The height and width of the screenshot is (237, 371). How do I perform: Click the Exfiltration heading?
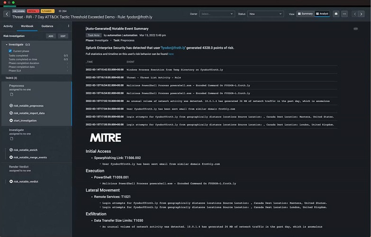[96, 214]
